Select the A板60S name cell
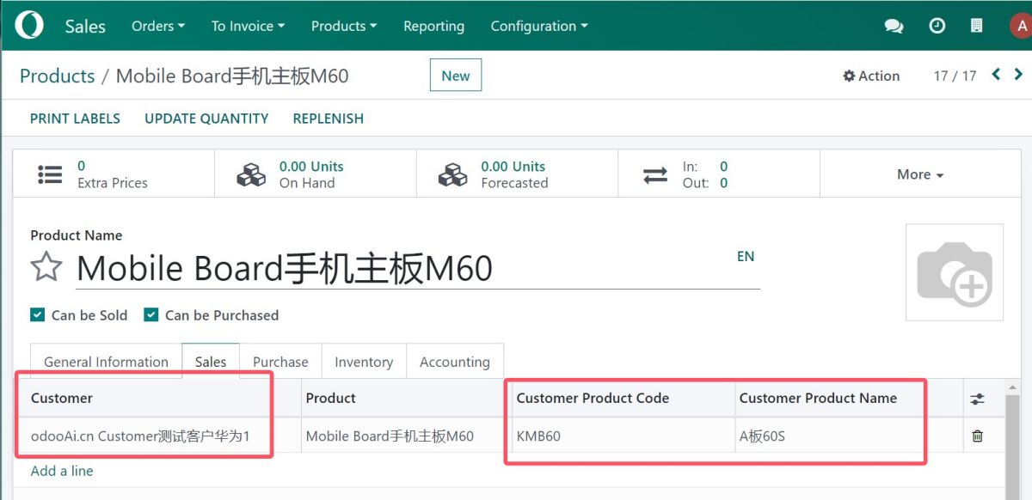 coord(849,436)
